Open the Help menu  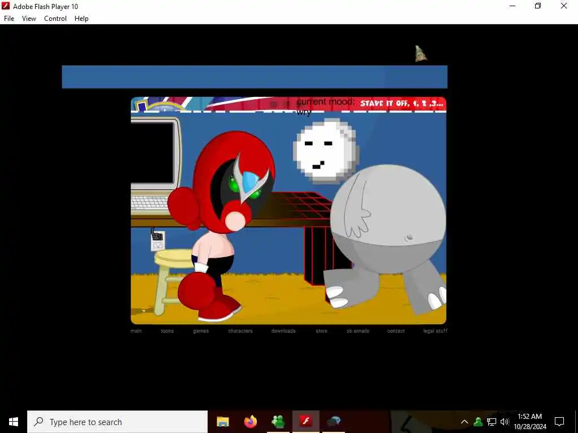[81, 19]
